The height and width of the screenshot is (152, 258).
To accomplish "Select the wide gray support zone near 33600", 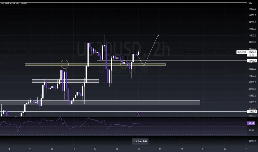I will [x=100, y=103].
